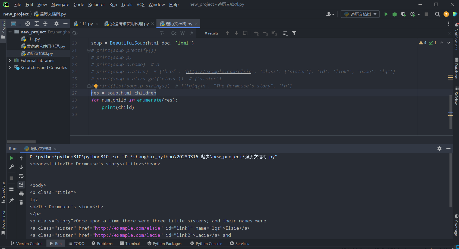
Task: Open the editor tabs more-options menu
Action: 449,24
